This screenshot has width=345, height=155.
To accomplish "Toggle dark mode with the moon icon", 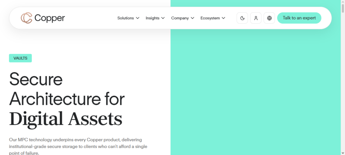I will (x=242, y=18).
